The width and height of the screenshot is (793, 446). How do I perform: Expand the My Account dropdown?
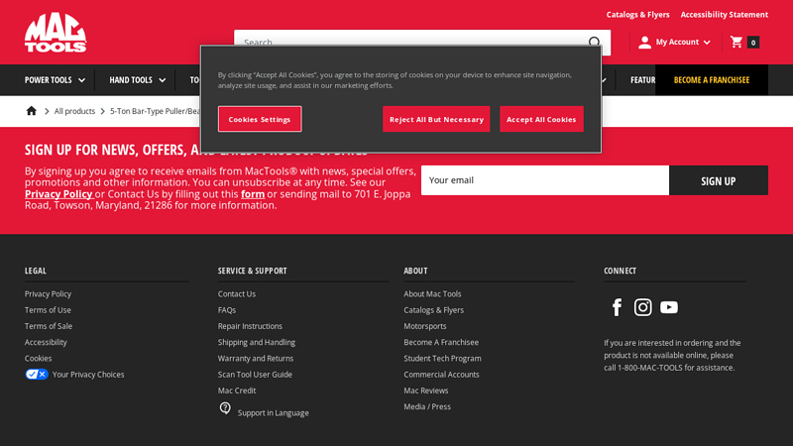[675, 42]
